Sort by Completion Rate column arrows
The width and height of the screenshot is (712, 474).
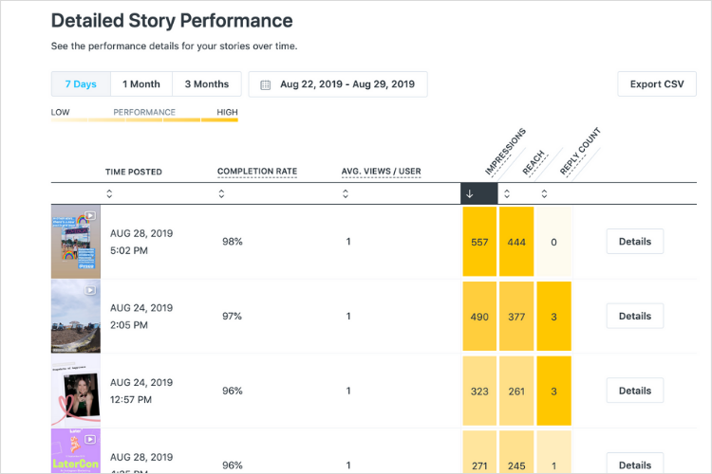click(x=221, y=193)
